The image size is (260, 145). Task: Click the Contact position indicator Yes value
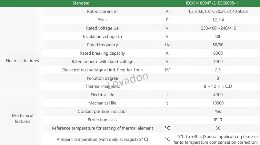218,112
